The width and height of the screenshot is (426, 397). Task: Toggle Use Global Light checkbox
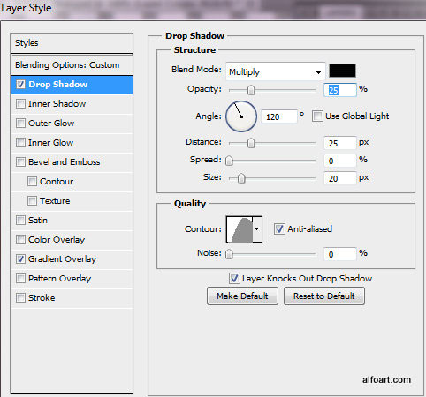pos(317,116)
